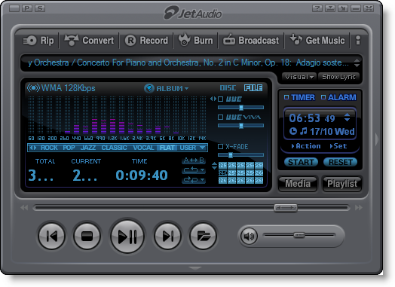The image size is (395, 287).
Task: Enable the BBE sound effect checkbox
Action: click(220, 99)
